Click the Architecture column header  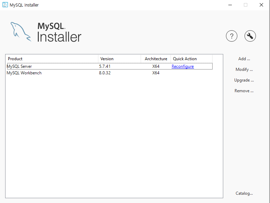click(156, 59)
